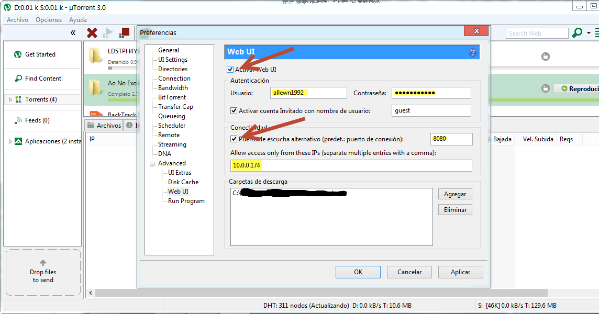This screenshot has width=599, height=314.
Task: Click the Search Web magnifier icon
Action: pyautogui.click(x=576, y=32)
